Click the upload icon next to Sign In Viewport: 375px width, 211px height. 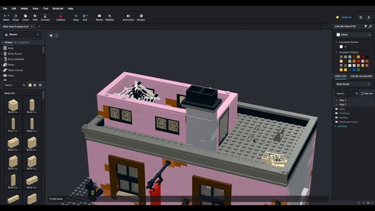click(x=369, y=17)
